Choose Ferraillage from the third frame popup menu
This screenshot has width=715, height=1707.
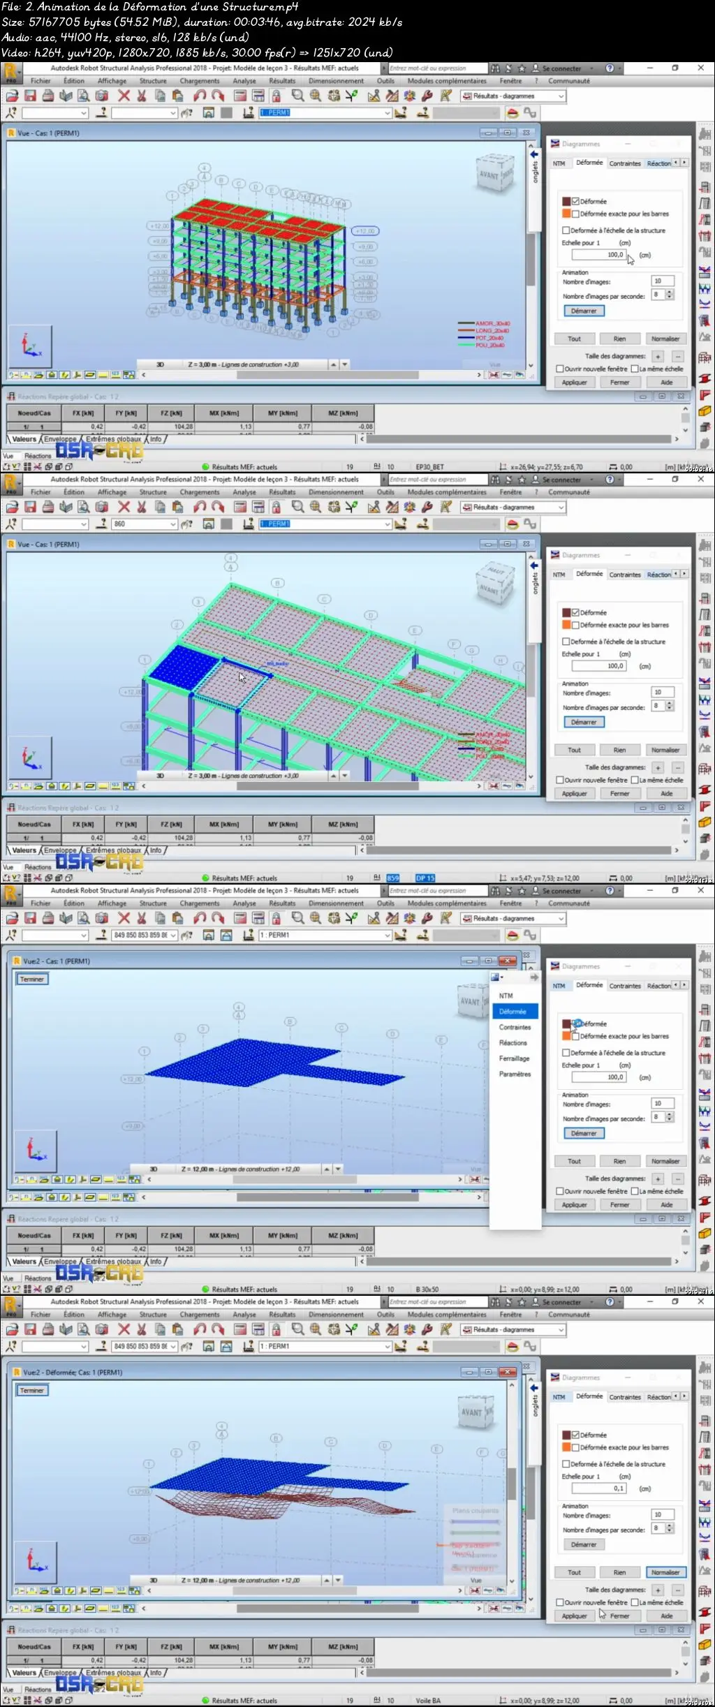514,1058
